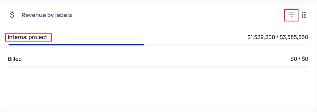The width and height of the screenshot is (317, 112).
Task: Click unfilled portion of internal project bar
Action: tap(224, 45)
